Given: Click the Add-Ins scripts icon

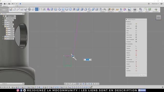Looking at the screenshot, I should (x=140, y=9).
